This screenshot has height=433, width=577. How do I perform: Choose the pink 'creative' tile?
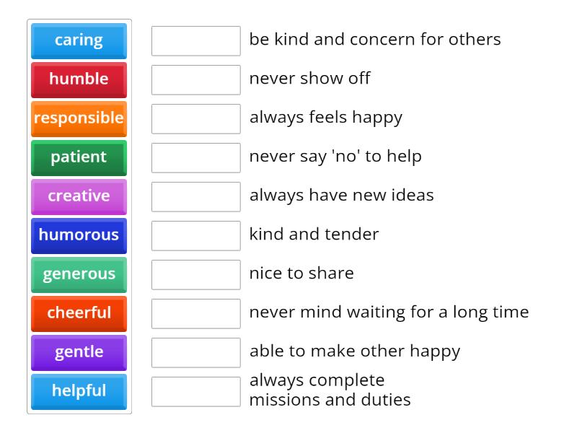coord(79,196)
